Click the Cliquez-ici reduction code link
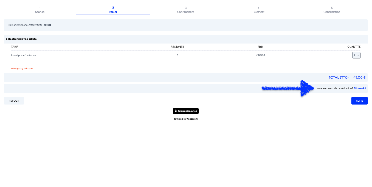 click(360, 88)
